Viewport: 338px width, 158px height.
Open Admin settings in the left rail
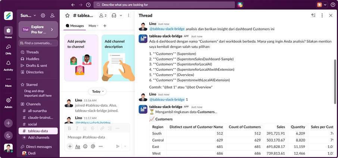tap(8, 103)
